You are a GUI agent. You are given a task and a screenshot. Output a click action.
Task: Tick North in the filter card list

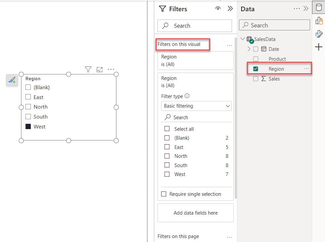167,156
